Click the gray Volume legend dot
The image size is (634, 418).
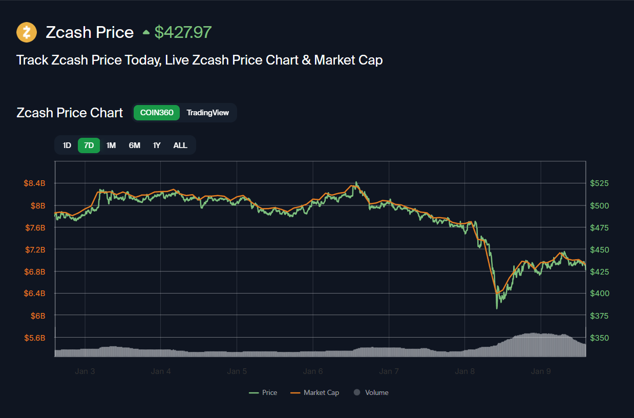pos(357,392)
